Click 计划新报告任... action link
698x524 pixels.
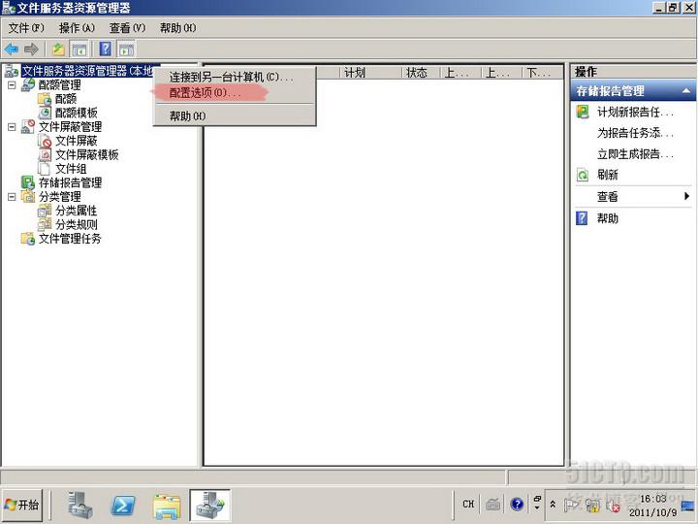coord(635,112)
